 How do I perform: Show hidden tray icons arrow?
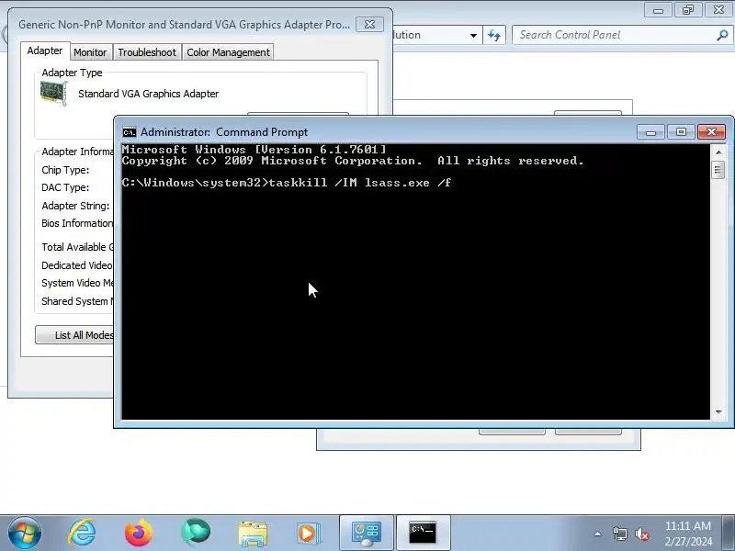598,534
